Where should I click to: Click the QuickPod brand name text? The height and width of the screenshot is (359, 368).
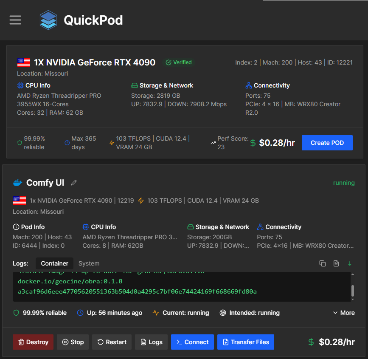93,20
